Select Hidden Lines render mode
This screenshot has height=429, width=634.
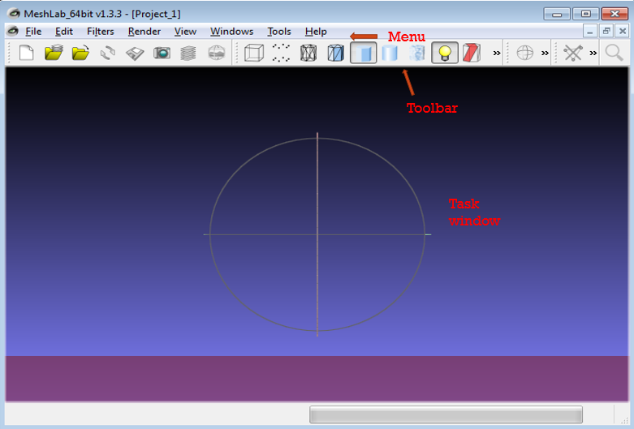point(335,54)
